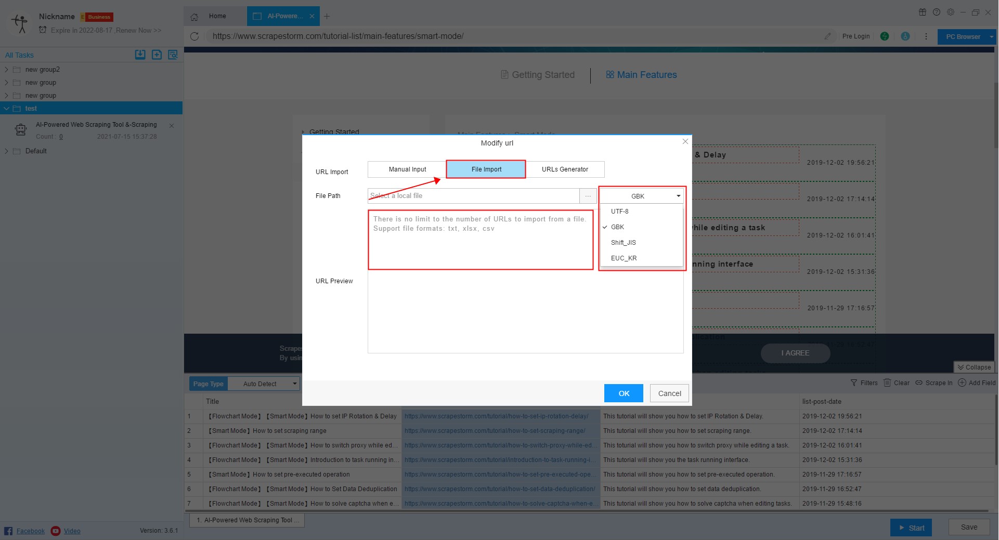The height and width of the screenshot is (540, 999).
Task: Click All Tasks heading
Action: pyautogui.click(x=19, y=55)
